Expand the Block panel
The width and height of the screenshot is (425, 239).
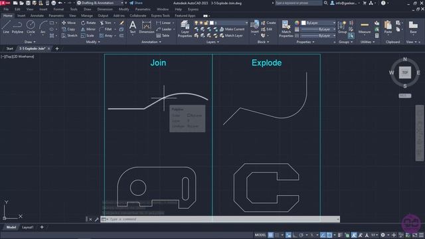[263, 42]
